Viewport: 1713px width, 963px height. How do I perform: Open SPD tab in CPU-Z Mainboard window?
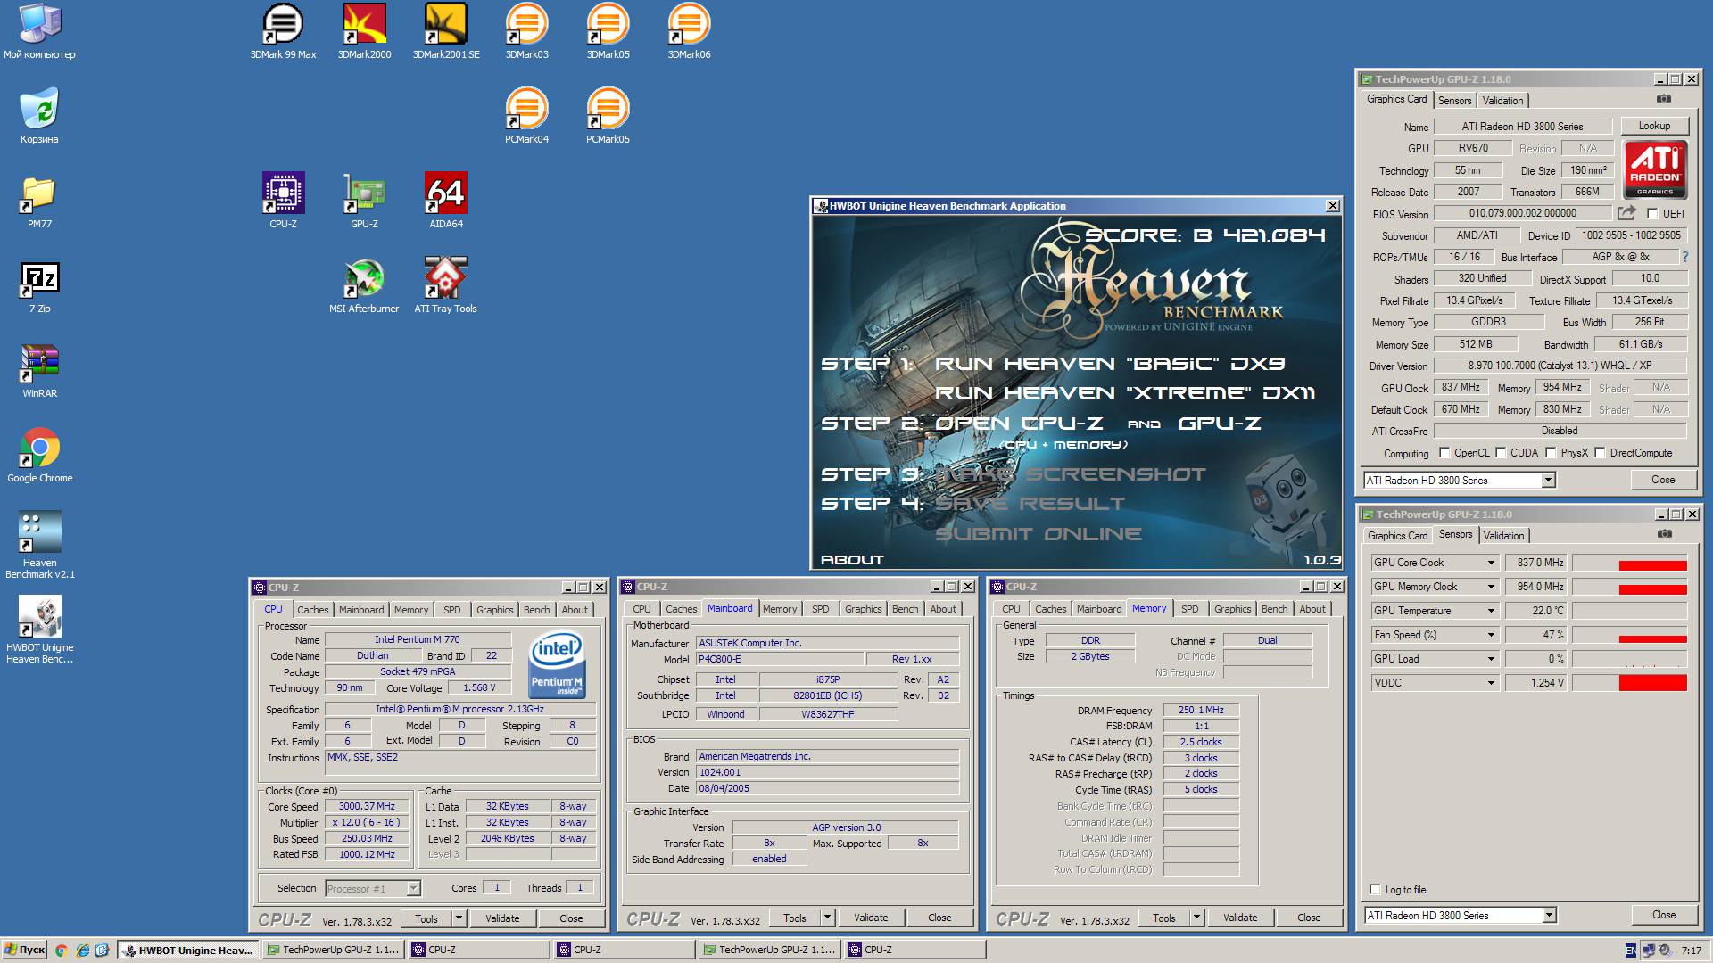(820, 609)
